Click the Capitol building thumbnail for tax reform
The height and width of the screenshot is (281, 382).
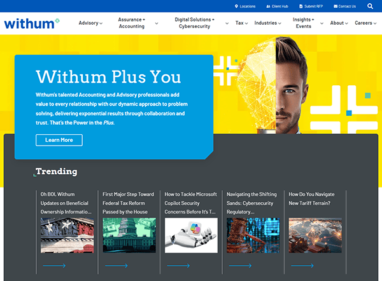tap(129, 235)
